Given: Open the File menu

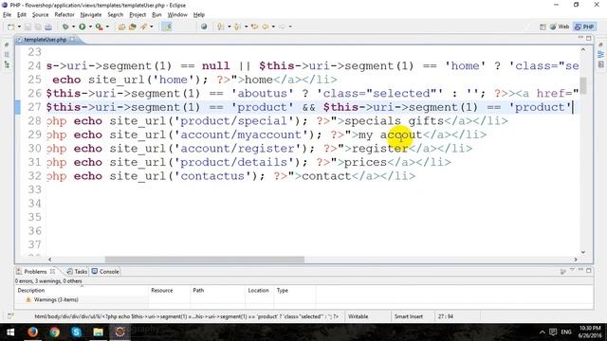Looking at the screenshot, I should [x=7, y=15].
